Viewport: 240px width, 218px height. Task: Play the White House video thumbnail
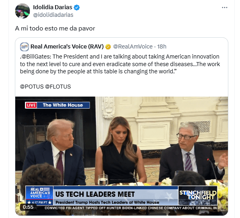point(121,156)
